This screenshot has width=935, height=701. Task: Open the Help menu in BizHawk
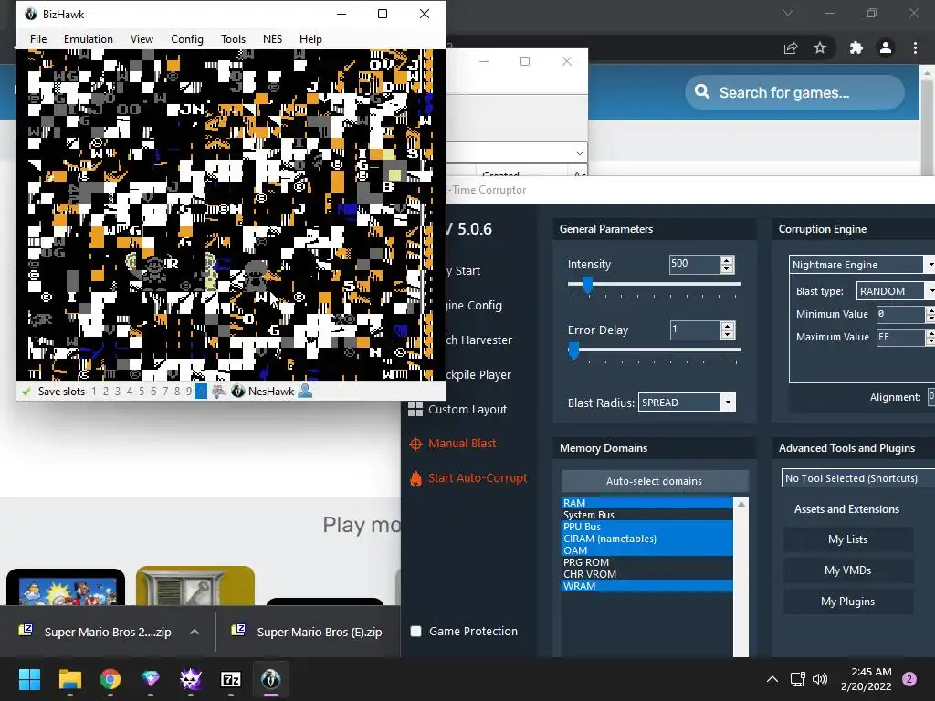[x=310, y=38]
